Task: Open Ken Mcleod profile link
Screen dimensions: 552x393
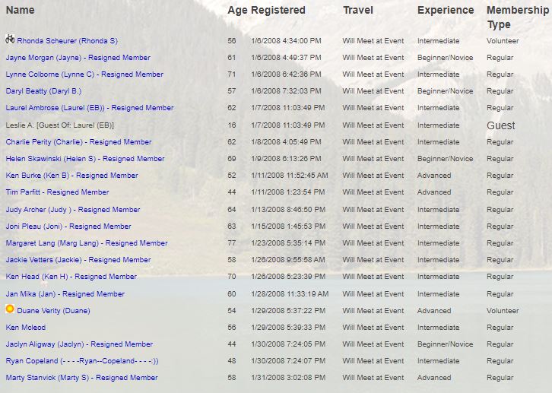Action: [26, 328]
